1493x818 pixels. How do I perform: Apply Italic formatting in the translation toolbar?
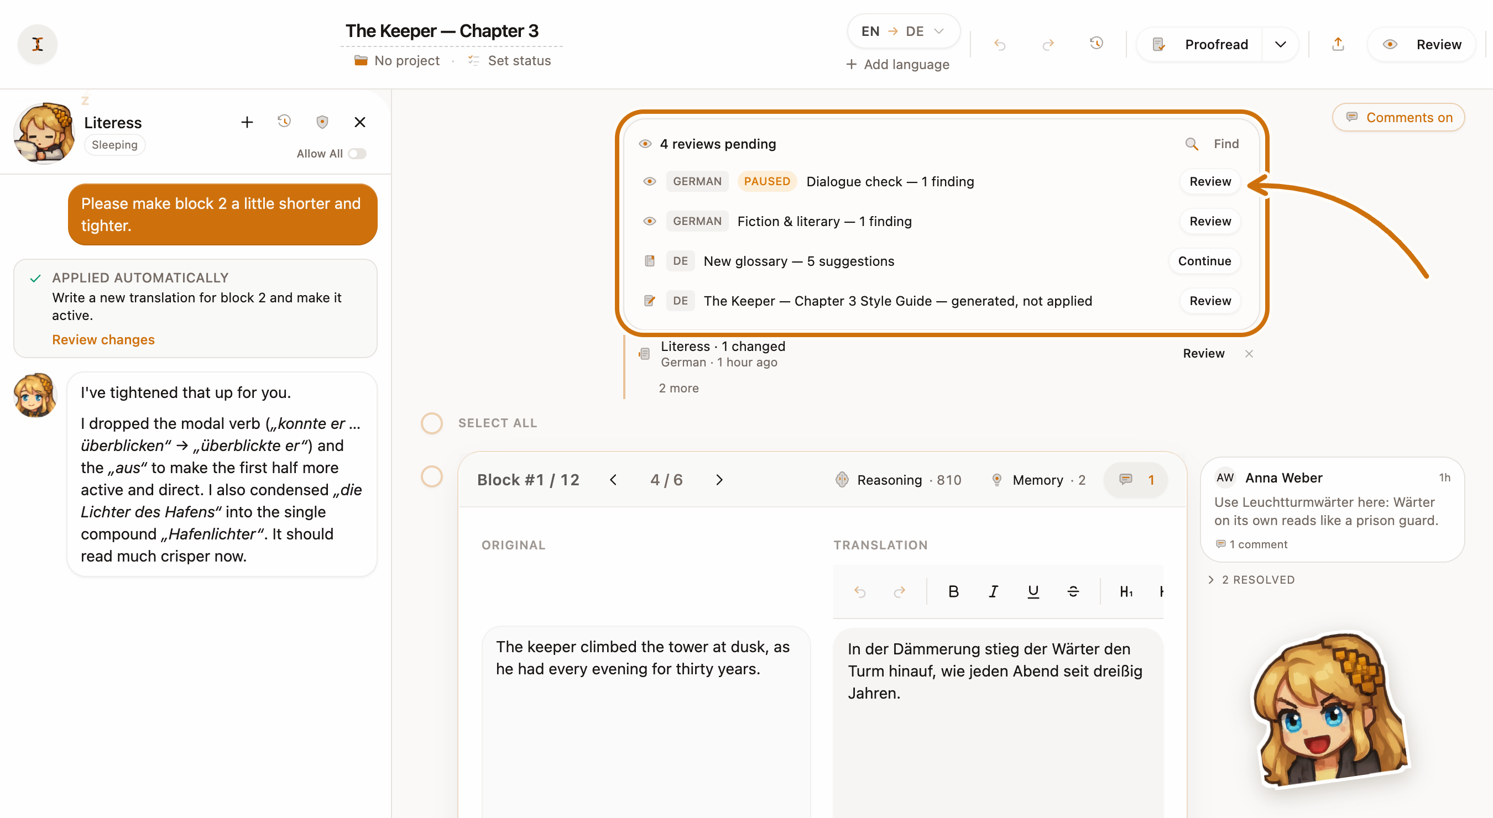[994, 591]
